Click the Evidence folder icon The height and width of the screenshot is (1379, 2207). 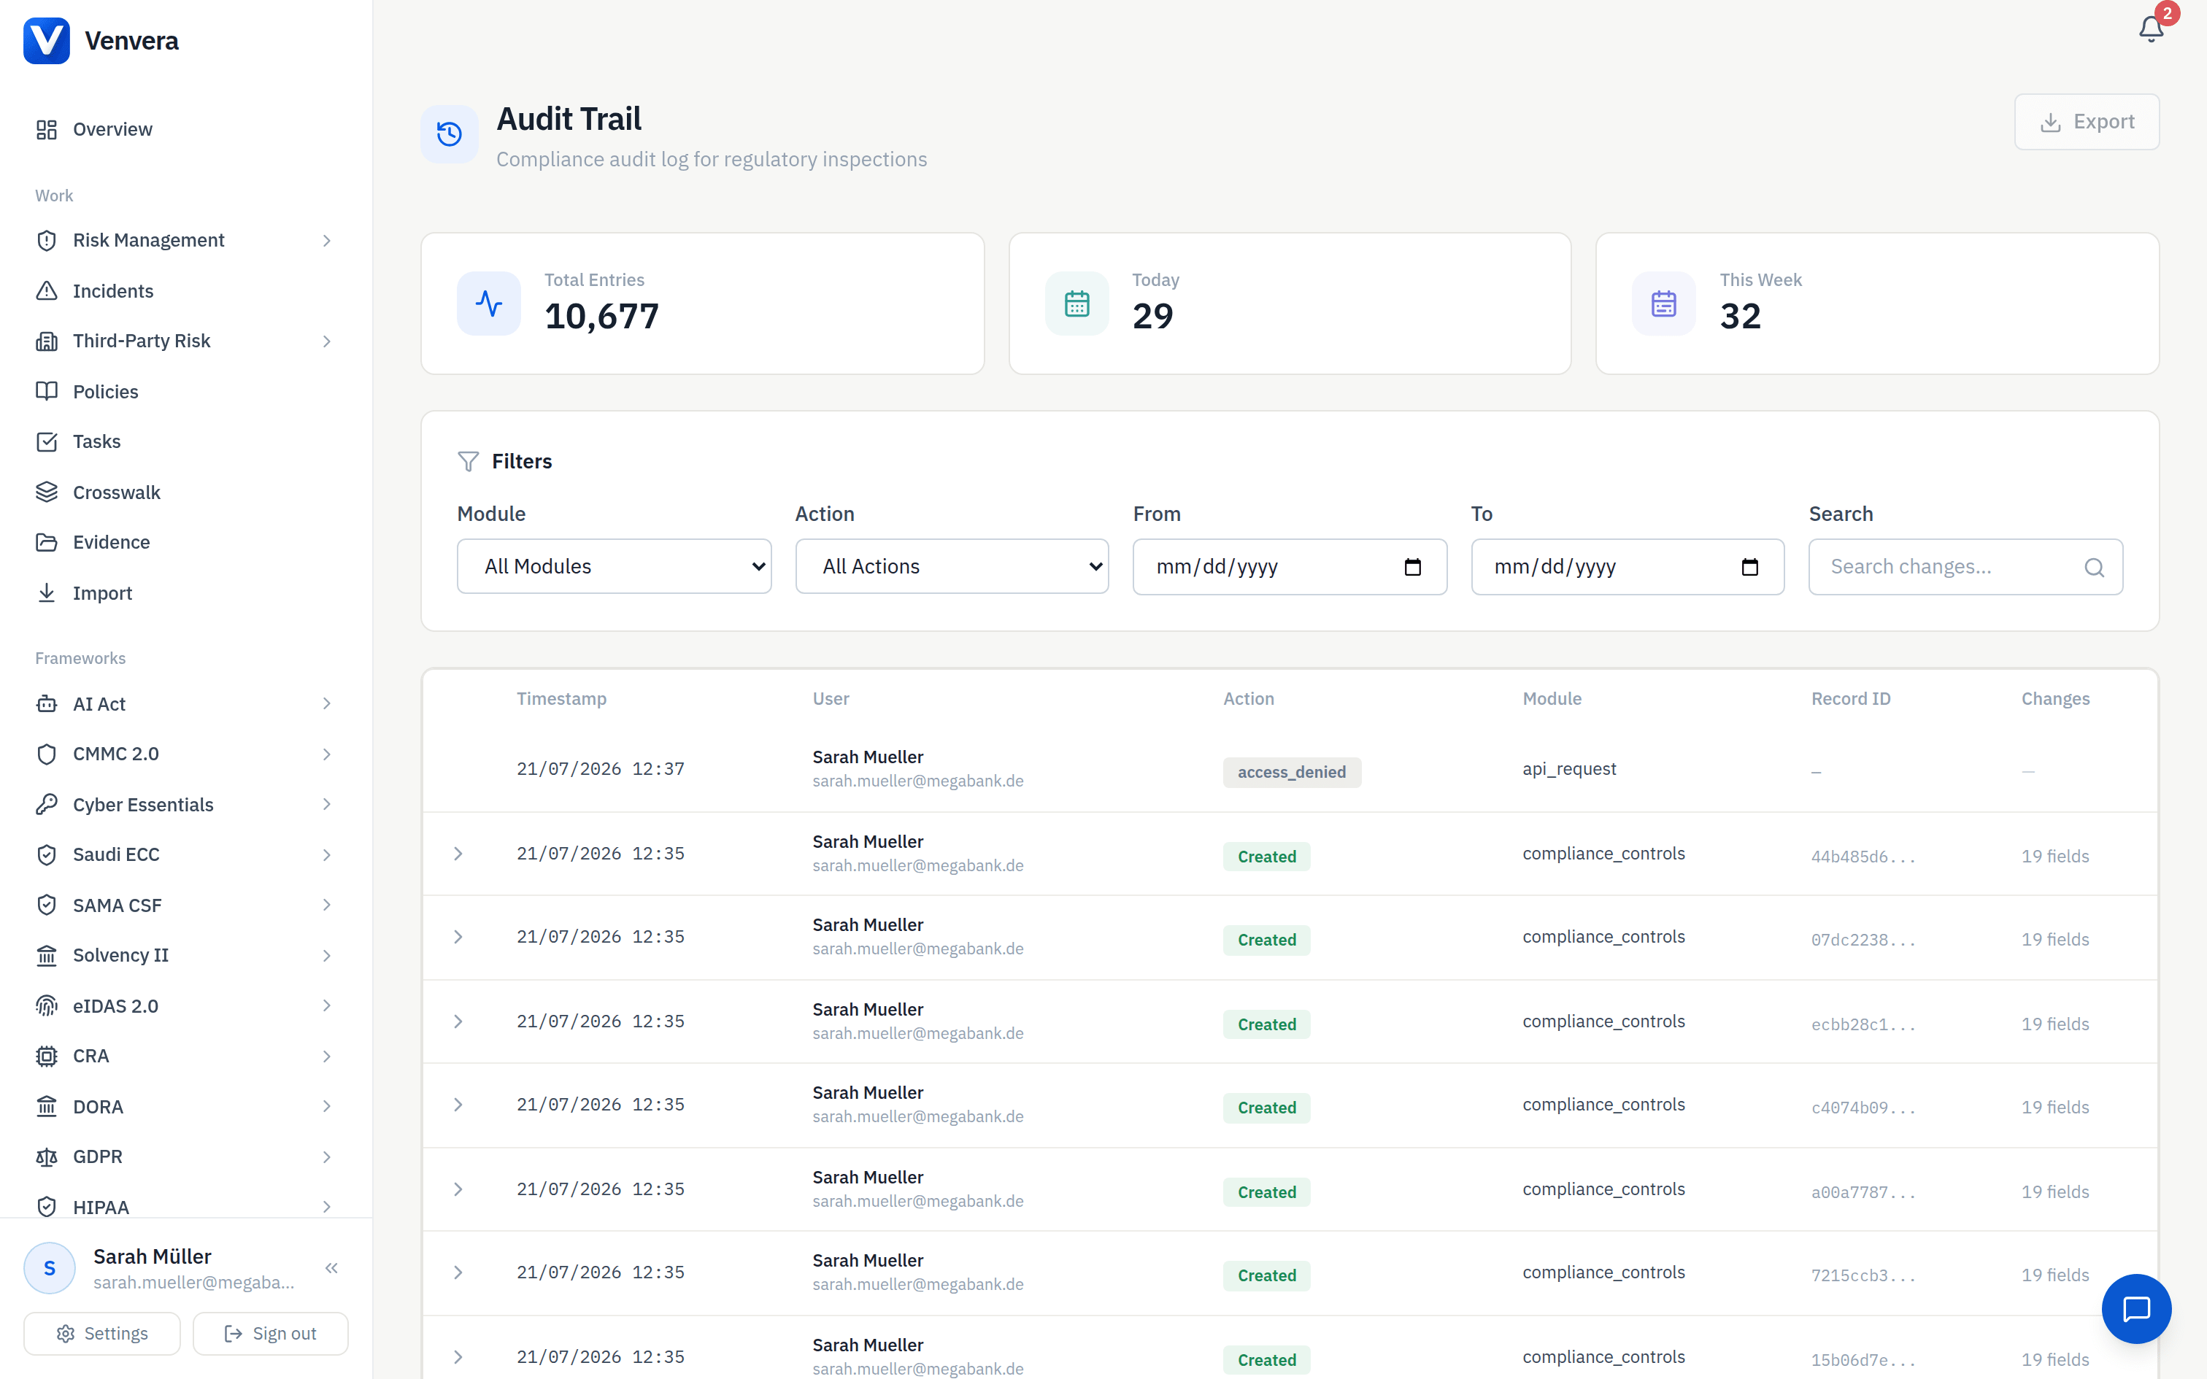[x=47, y=543]
